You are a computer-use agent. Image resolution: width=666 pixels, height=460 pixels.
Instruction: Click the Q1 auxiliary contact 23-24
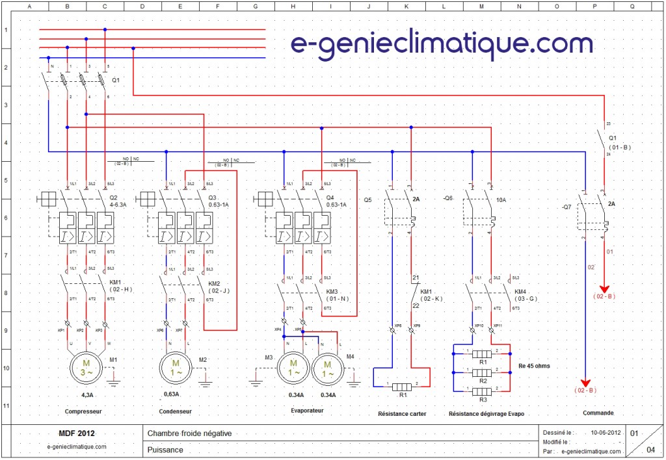602,139
